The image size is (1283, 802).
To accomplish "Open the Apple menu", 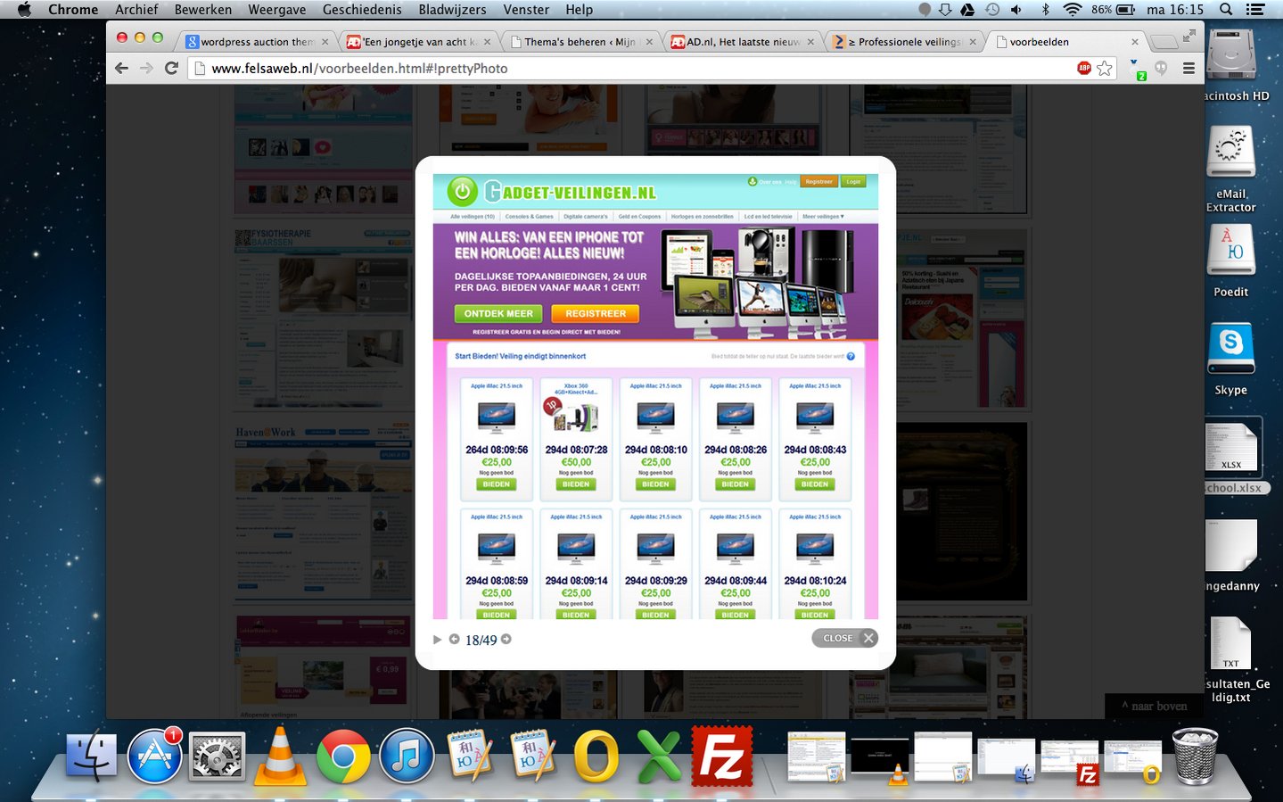I will 24,10.
